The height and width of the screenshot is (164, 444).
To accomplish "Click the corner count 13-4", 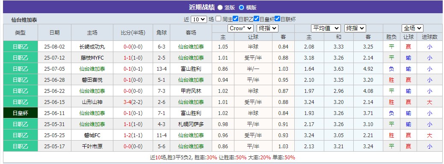I will tap(161, 69).
